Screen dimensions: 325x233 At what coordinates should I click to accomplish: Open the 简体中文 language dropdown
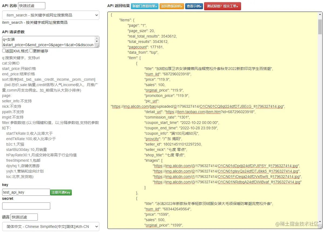click(x=51, y=227)
